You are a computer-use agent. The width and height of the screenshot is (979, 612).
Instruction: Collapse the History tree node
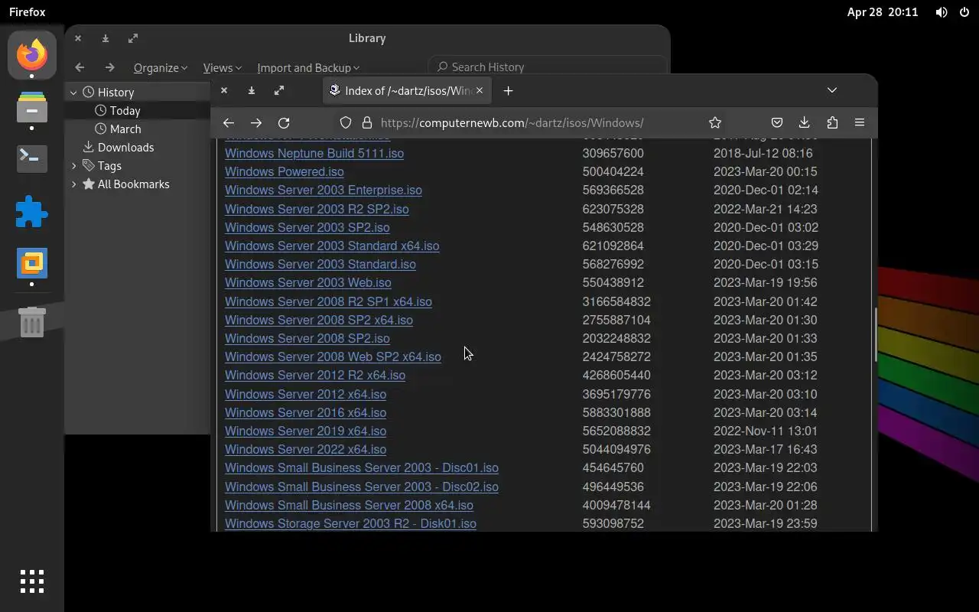pyautogui.click(x=73, y=93)
